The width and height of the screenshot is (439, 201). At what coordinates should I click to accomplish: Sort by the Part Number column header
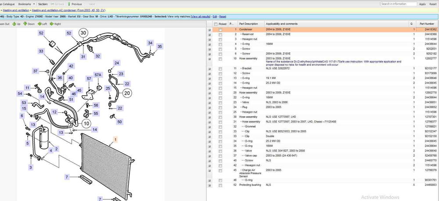(x=426, y=24)
